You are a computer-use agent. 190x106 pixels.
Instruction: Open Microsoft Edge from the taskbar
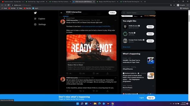99,104
